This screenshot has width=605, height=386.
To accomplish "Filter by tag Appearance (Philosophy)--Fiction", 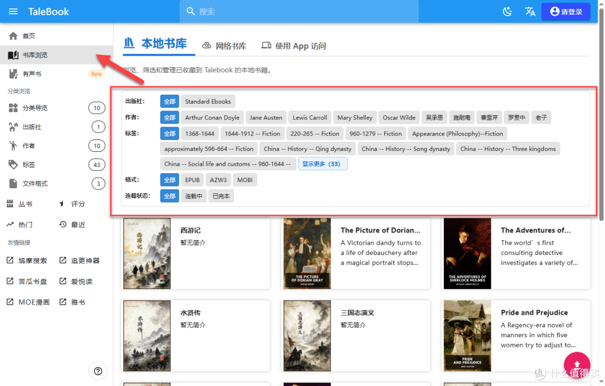I will (458, 133).
